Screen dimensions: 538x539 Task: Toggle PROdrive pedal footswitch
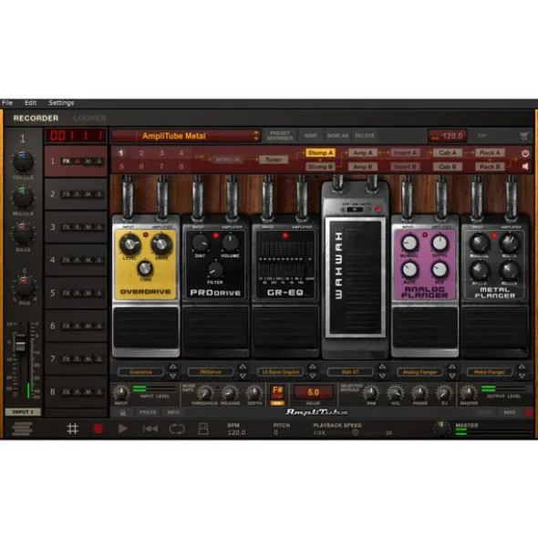(x=215, y=327)
